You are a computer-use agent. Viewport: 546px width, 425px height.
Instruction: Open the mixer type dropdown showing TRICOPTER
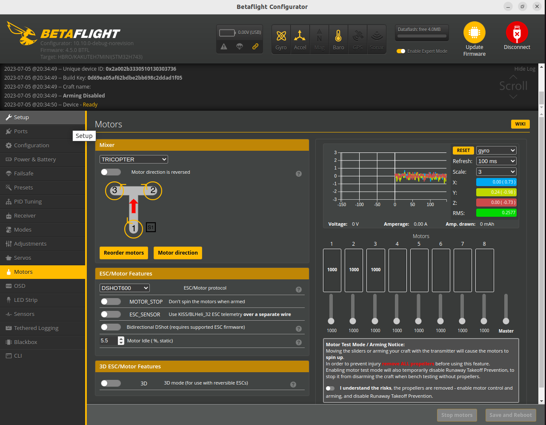133,159
